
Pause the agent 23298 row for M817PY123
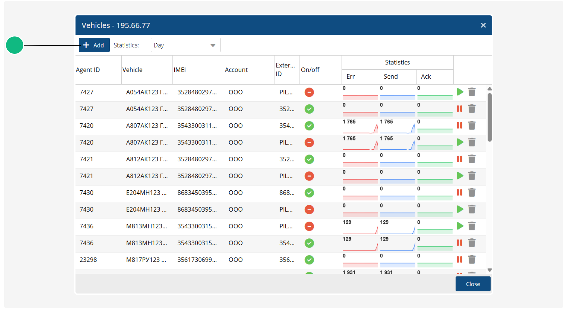pos(460,259)
